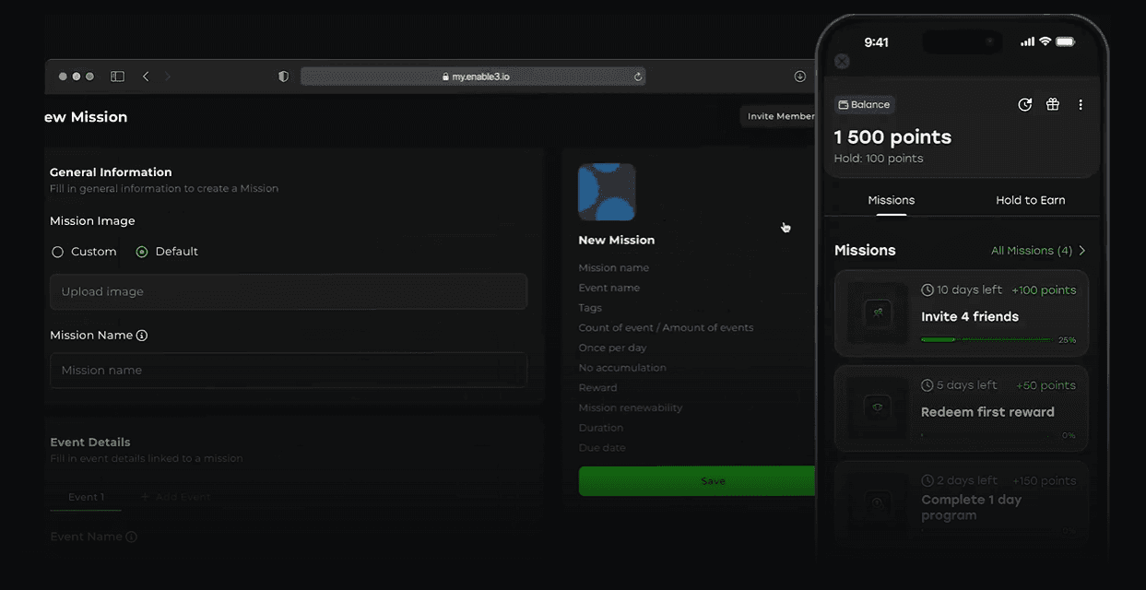1146x590 pixels.
Task: Click +50 points reward label
Action: [1046, 385]
